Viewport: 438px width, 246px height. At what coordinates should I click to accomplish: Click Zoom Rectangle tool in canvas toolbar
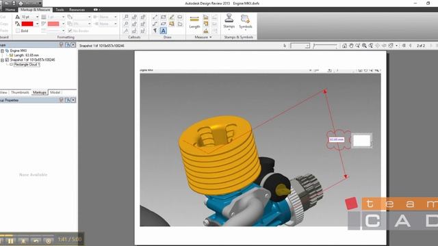pyautogui.click(x=365, y=46)
